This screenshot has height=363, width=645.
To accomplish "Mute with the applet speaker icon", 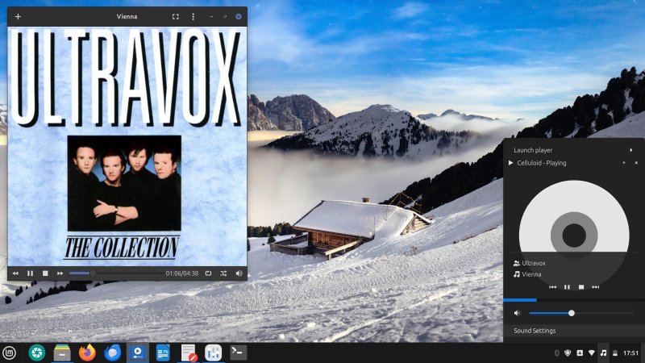I will [x=517, y=313].
